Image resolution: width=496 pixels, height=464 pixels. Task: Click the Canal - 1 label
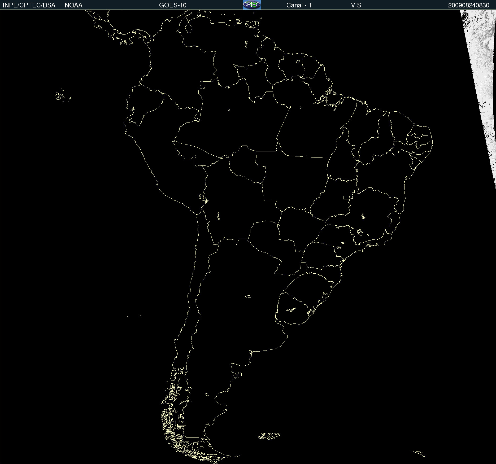(299, 5)
